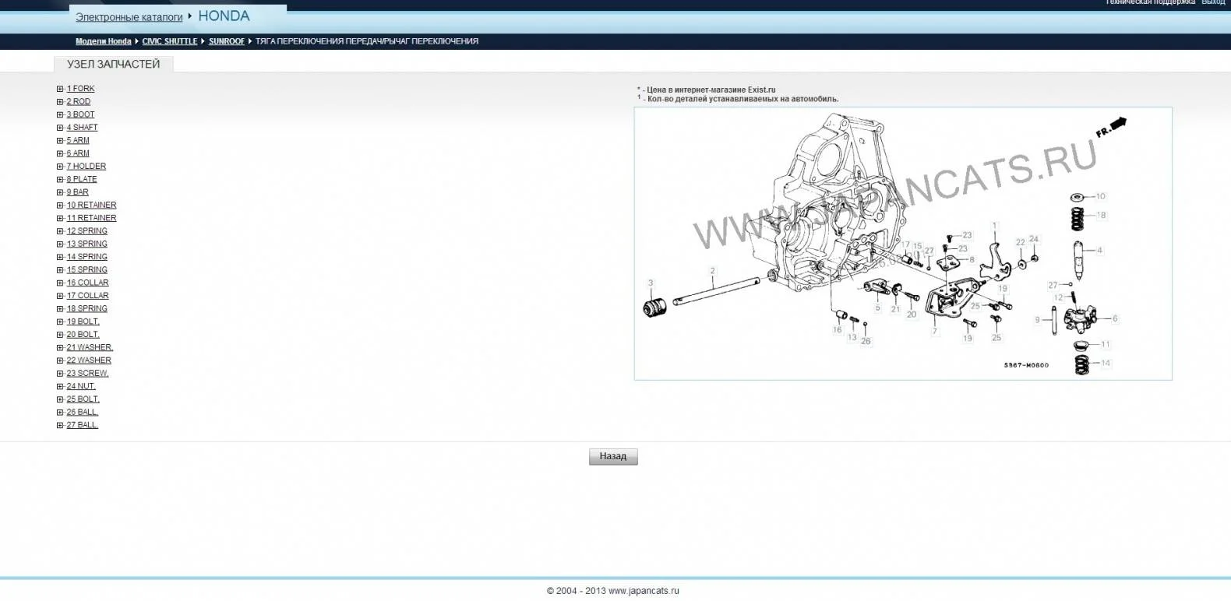Expand the 24 NUT tree node
Screen dimensions: 1231x601
(x=60, y=386)
